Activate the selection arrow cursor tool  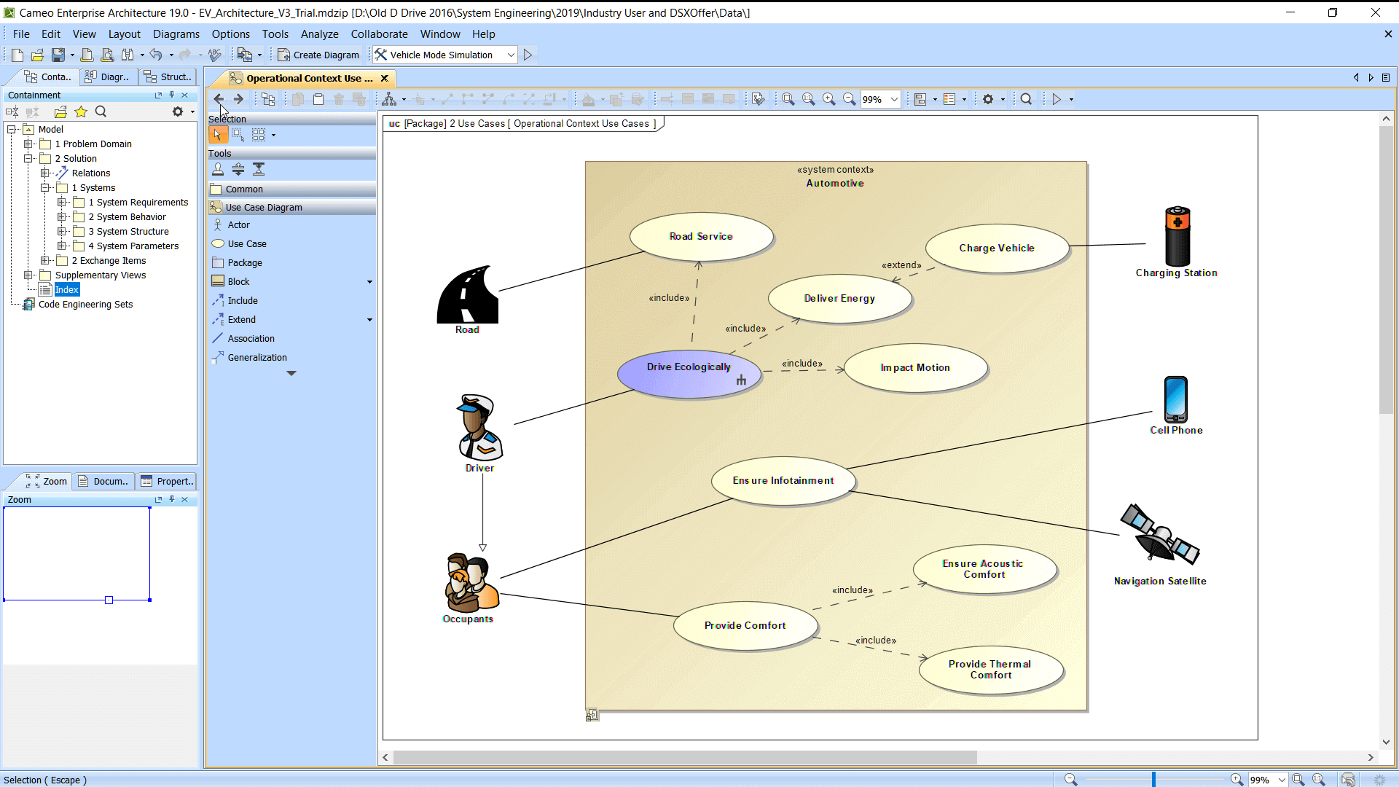click(217, 135)
